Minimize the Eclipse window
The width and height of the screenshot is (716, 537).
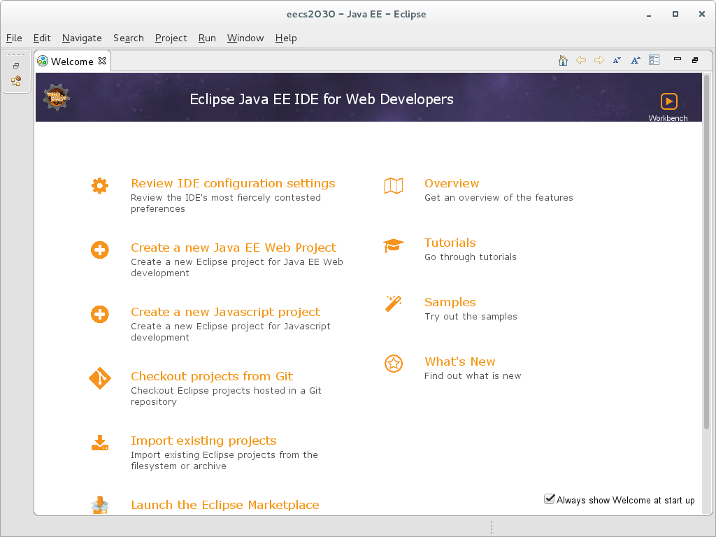point(648,15)
